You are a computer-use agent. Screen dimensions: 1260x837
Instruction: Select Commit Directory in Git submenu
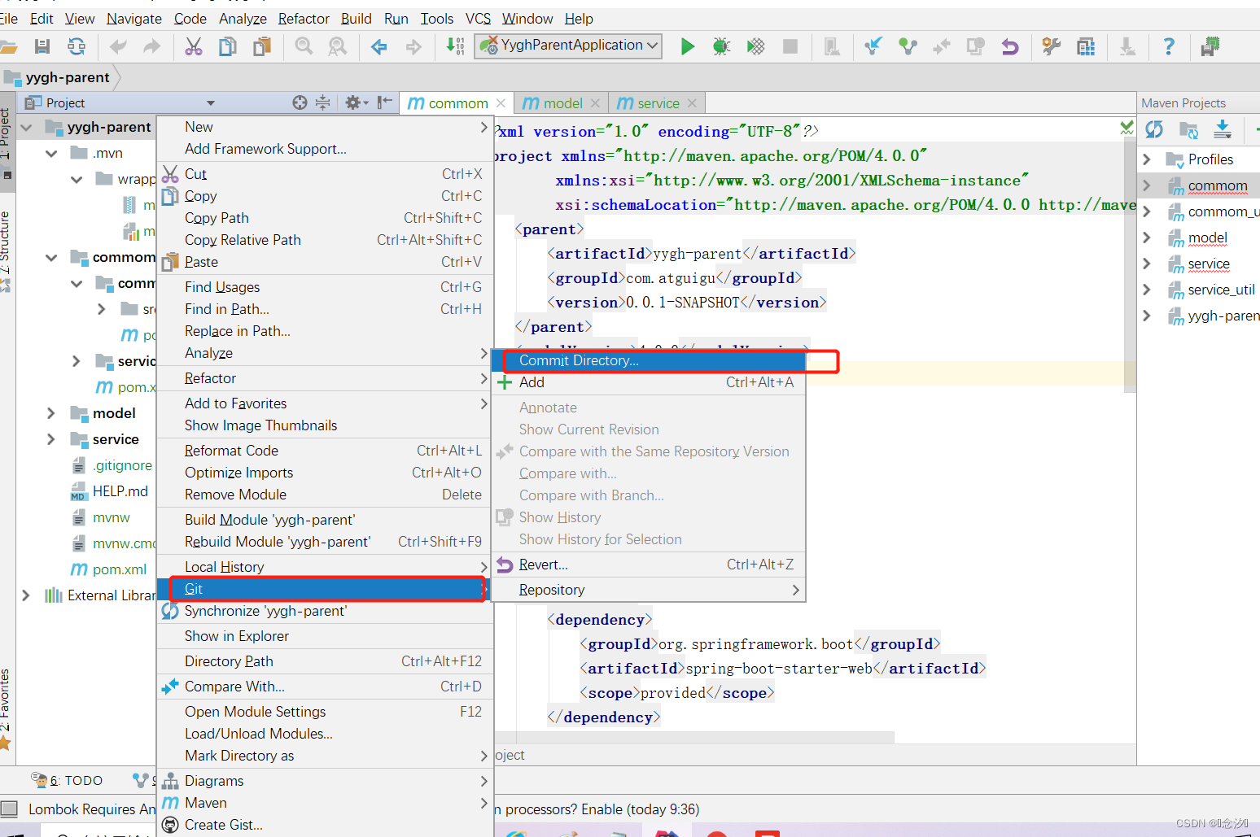click(x=649, y=360)
